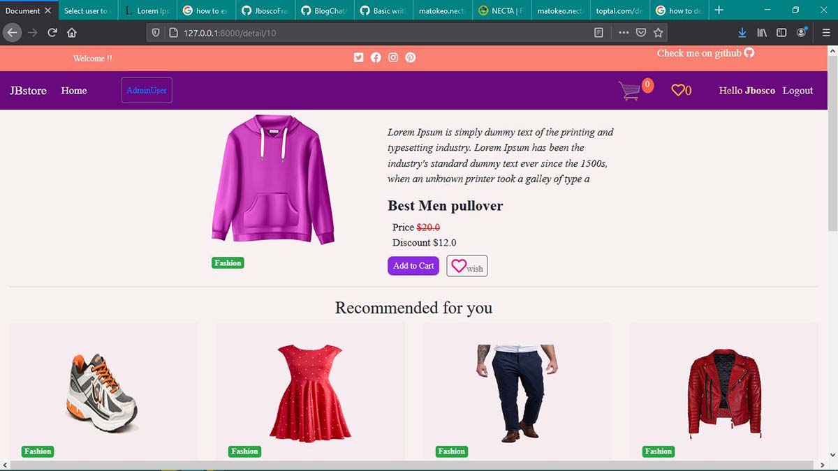Select the Instagram icon

pos(392,57)
